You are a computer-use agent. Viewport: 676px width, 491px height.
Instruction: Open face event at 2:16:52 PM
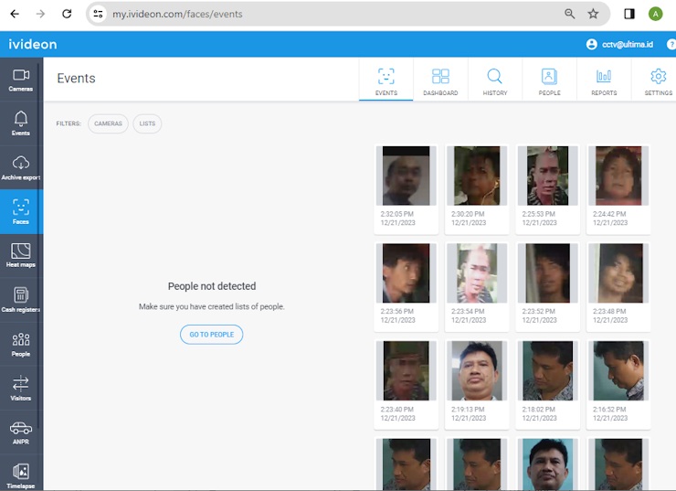pyautogui.click(x=618, y=384)
